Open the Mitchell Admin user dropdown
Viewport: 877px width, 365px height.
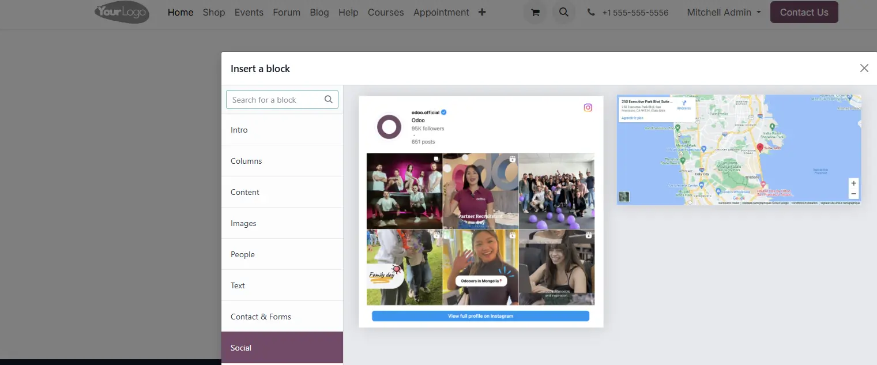[724, 12]
